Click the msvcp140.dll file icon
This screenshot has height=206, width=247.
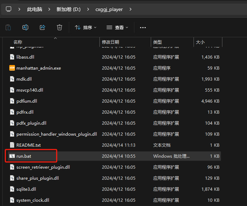point(12,90)
